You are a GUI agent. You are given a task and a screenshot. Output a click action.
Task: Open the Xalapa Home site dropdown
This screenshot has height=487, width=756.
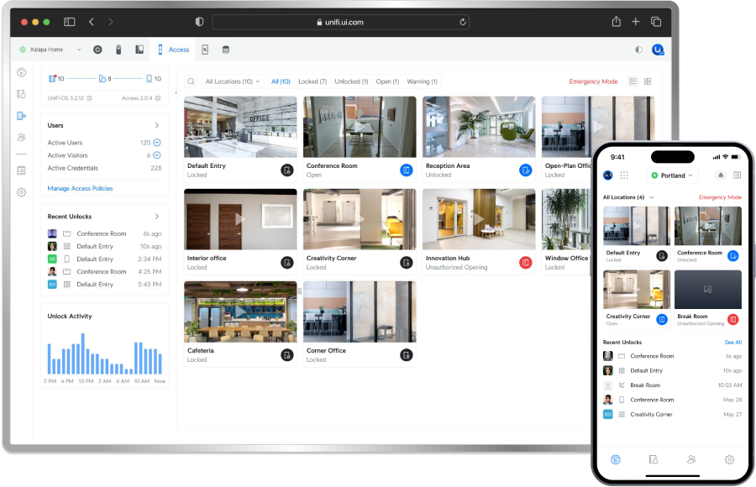(x=50, y=50)
